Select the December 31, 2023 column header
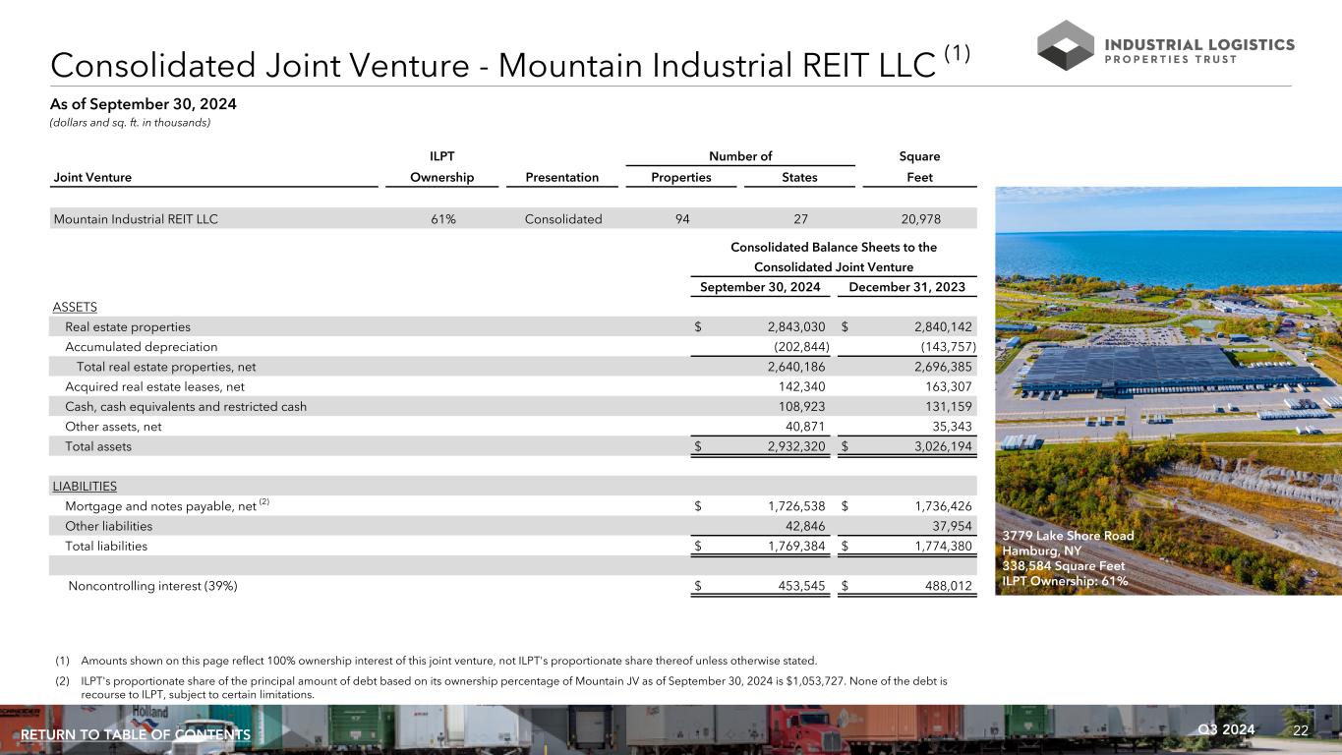The width and height of the screenshot is (1342, 755). point(908,287)
